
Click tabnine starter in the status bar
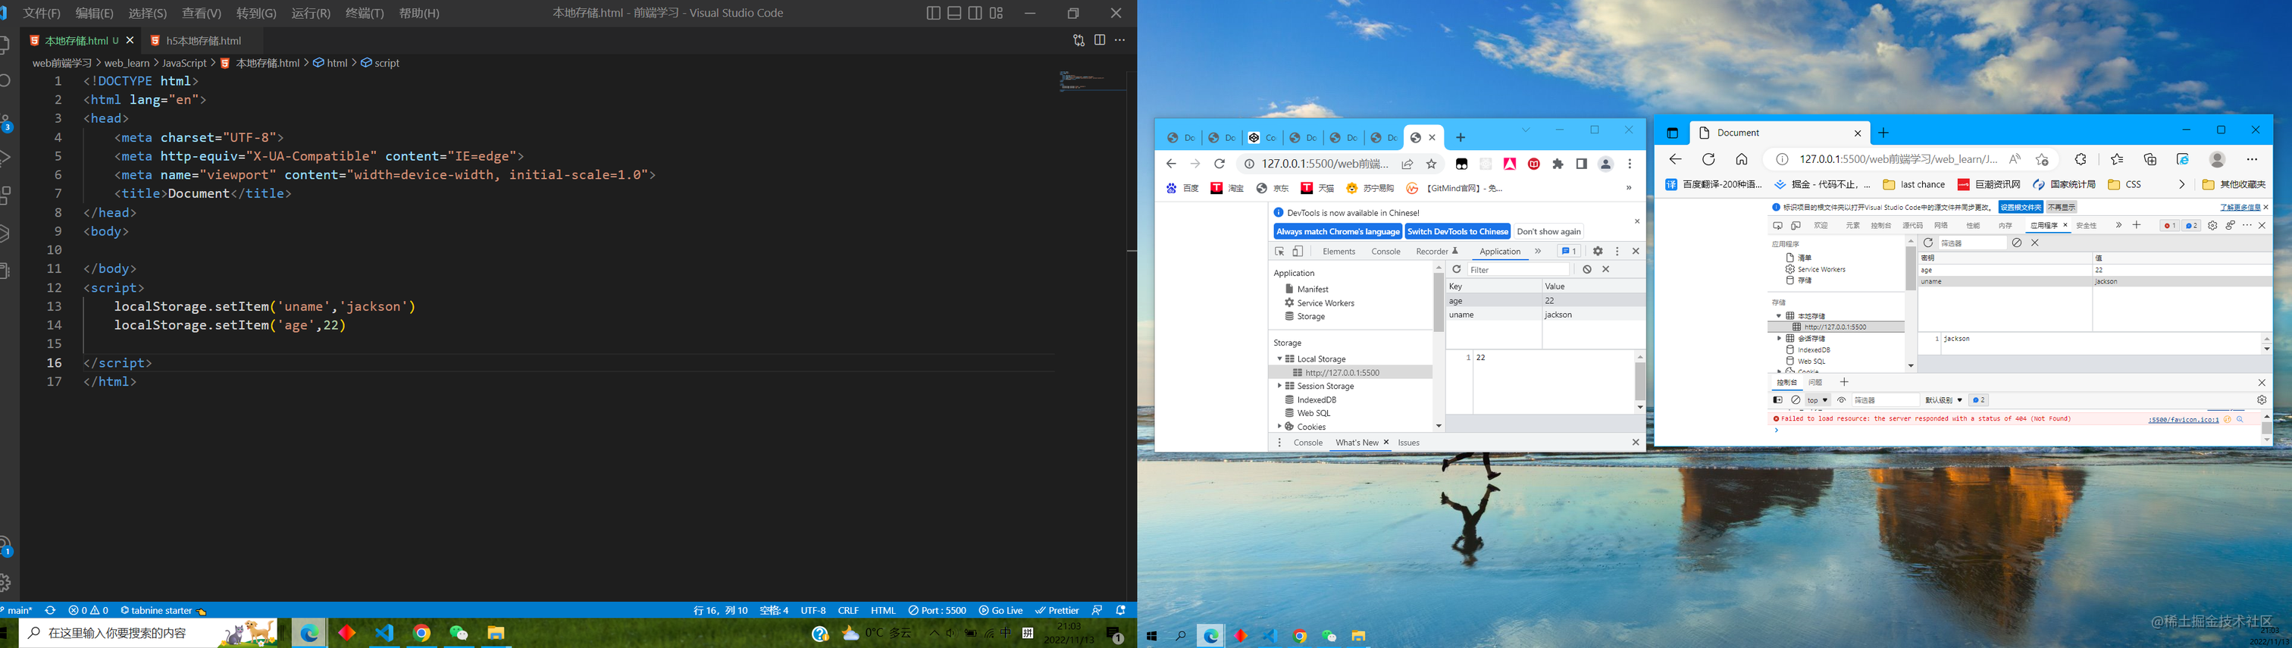point(163,611)
